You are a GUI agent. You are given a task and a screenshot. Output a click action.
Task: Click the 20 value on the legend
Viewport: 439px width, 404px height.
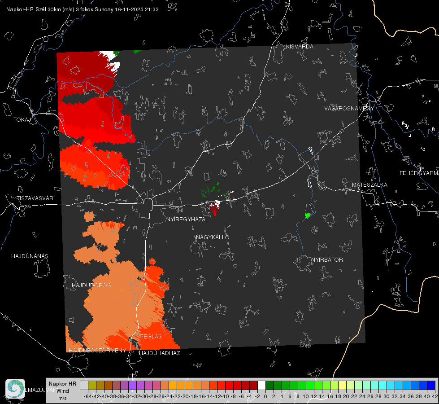[346, 396]
